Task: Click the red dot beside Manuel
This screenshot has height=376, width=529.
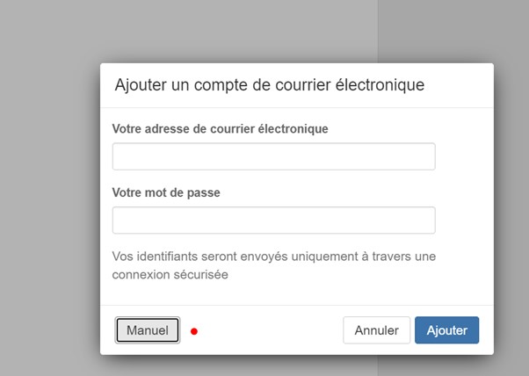Action: pos(194,331)
